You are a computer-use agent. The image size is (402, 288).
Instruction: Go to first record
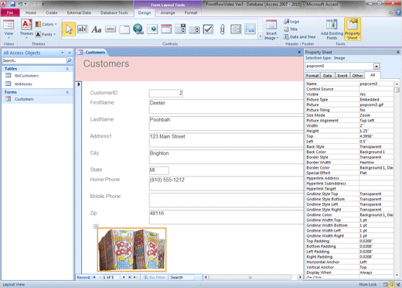coord(94,277)
